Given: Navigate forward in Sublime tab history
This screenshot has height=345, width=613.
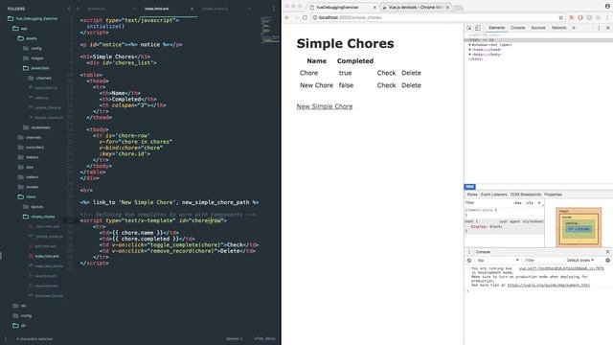Looking at the screenshot, I should point(78,9).
